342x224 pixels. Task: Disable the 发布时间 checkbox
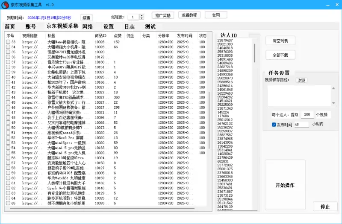pos(274,125)
